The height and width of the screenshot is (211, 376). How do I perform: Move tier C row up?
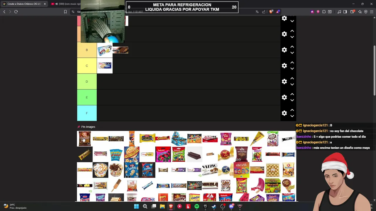tap(292, 63)
